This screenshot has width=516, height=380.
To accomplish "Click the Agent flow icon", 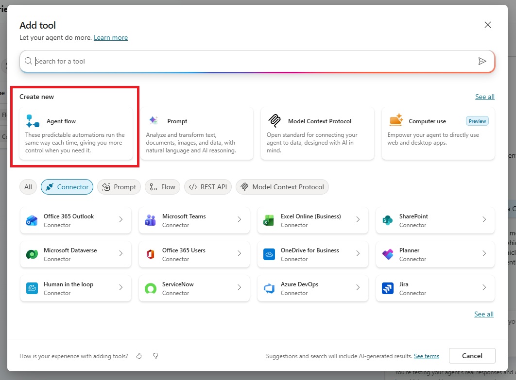I will (x=33, y=121).
